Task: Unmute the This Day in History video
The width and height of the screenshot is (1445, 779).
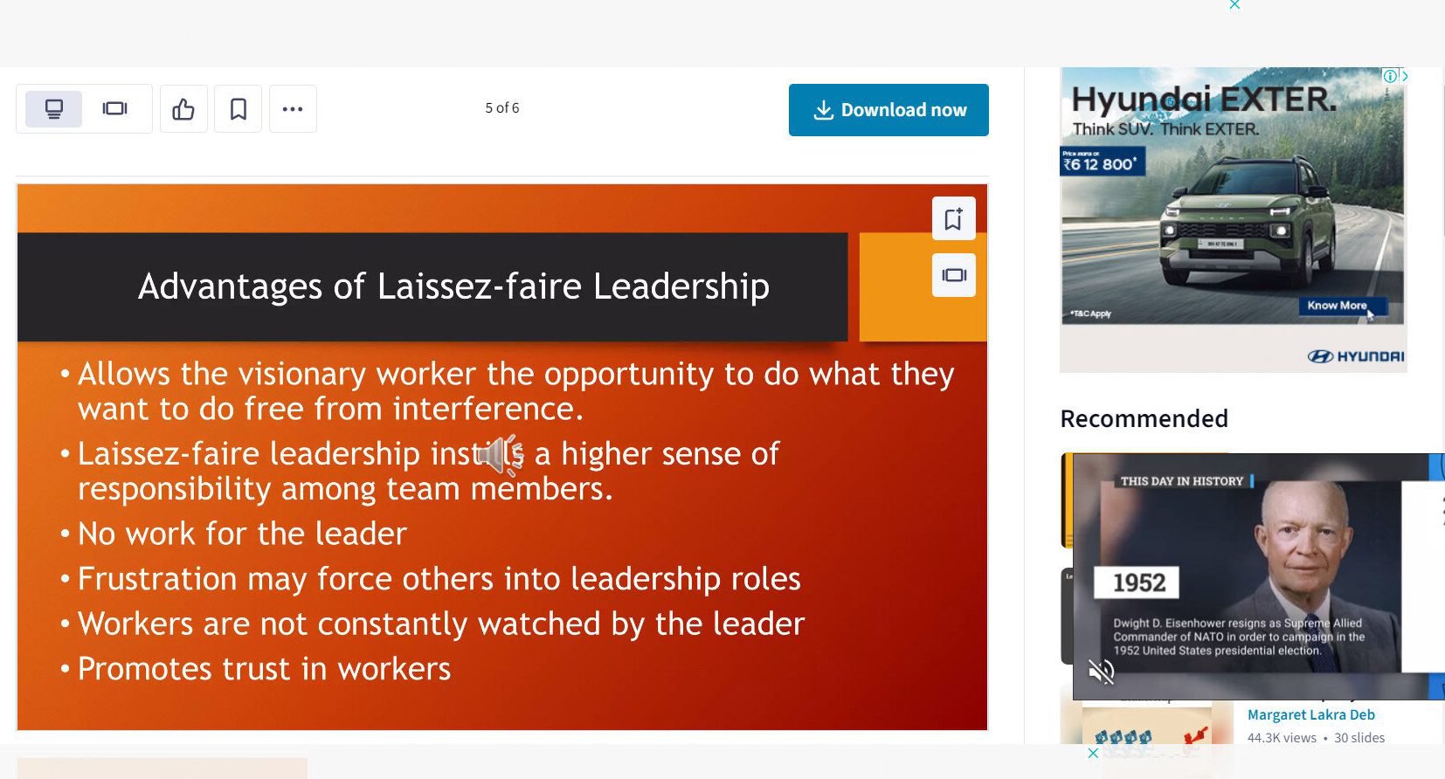Action: (1101, 671)
